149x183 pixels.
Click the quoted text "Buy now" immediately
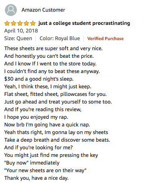point(32,163)
